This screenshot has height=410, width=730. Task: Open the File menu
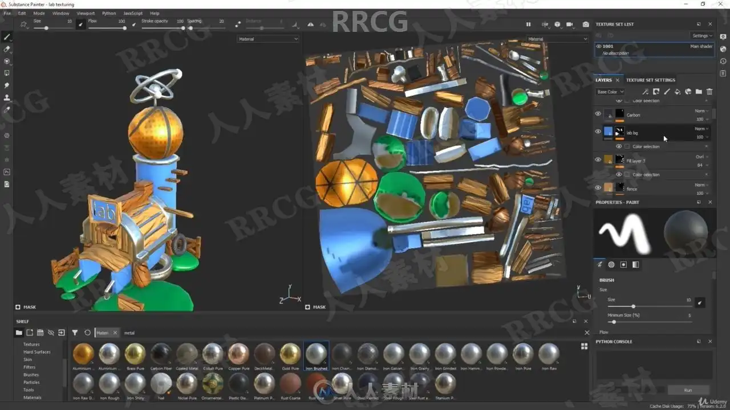click(x=7, y=13)
